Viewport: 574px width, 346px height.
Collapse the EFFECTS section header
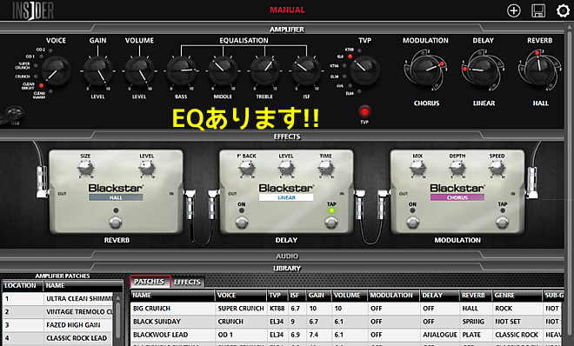pos(287,136)
